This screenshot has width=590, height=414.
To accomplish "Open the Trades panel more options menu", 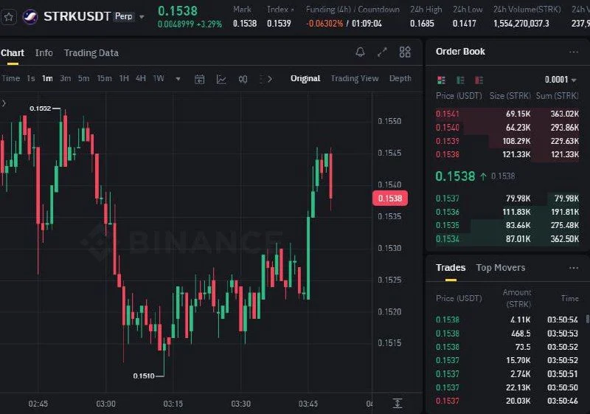I will pos(574,268).
